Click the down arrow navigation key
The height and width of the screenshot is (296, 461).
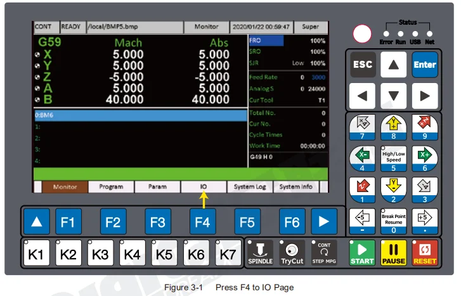pos(393,96)
